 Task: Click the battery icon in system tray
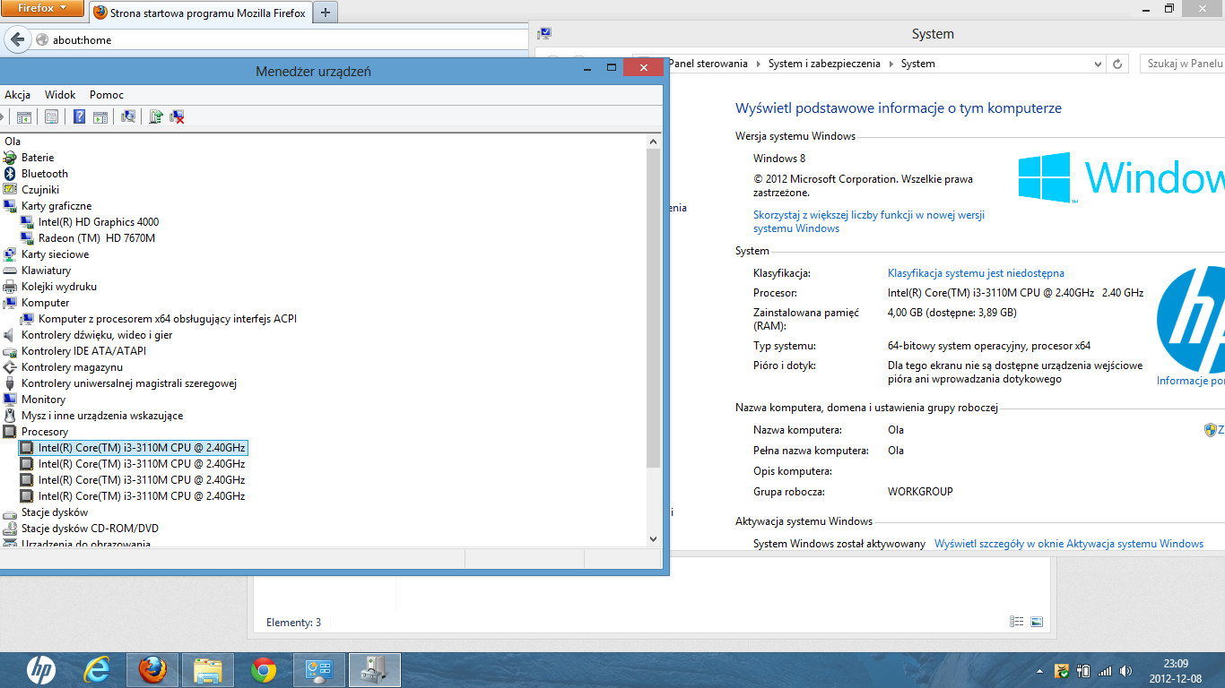tap(1082, 671)
